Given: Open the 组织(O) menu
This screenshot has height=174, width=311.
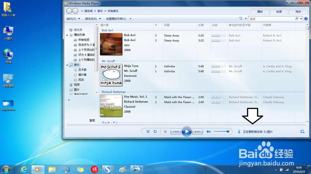Looking at the screenshot, I should [x=73, y=19].
